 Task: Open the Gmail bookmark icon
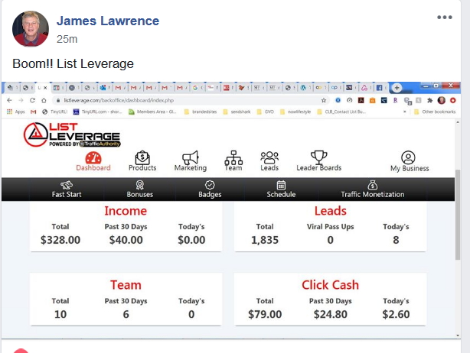[x=33, y=112]
